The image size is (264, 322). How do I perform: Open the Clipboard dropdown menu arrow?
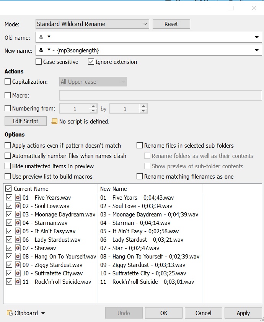point(43,313)
